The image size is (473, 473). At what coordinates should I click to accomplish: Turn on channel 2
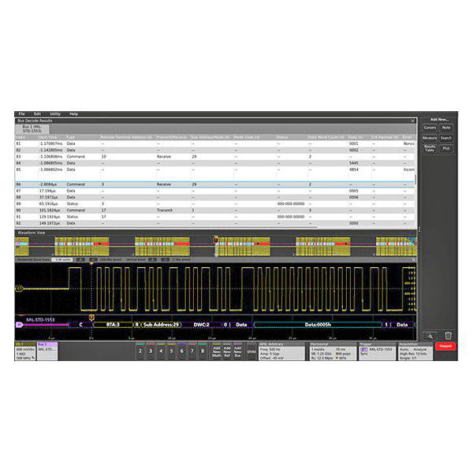(140, 351)
